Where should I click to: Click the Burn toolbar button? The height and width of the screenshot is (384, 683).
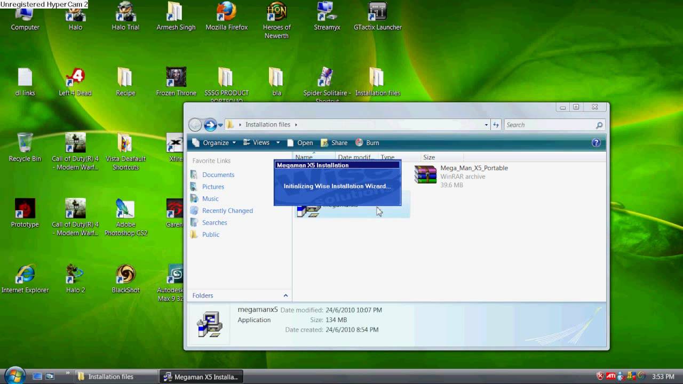coord(367,142)
